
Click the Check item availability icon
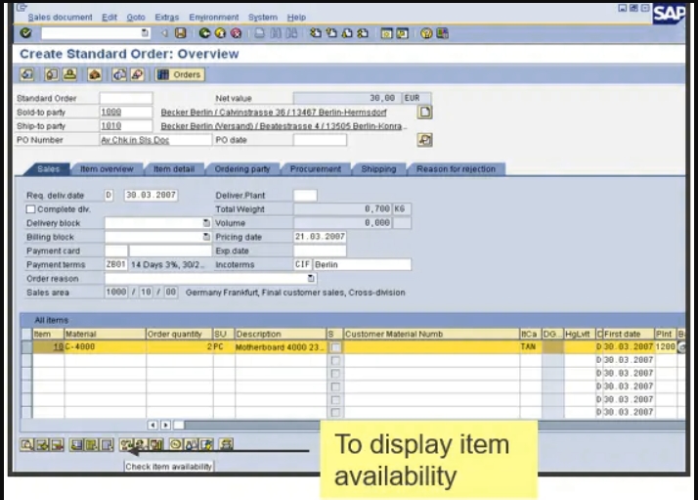(x=124, y=445)
